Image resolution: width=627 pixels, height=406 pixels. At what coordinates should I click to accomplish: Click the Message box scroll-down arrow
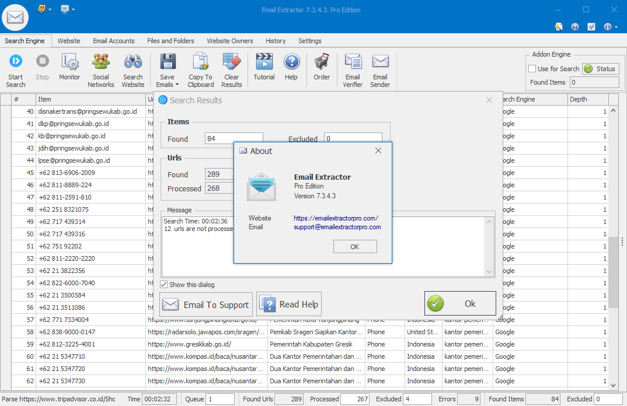[x=489, y=272]
